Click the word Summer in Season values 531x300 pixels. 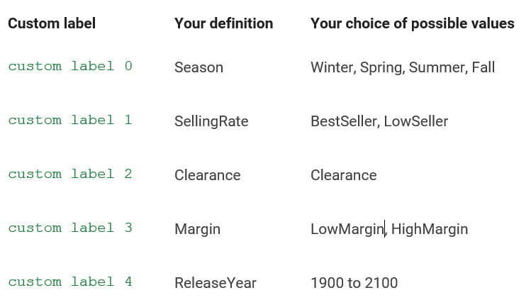(x=437, y=67)
